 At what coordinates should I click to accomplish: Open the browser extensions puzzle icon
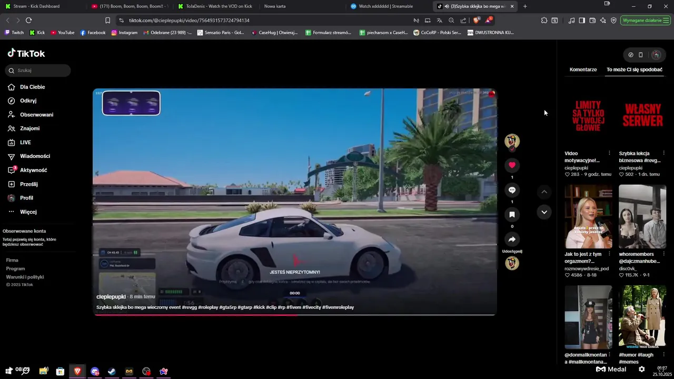pyautogui.click(x=544, y=20)
